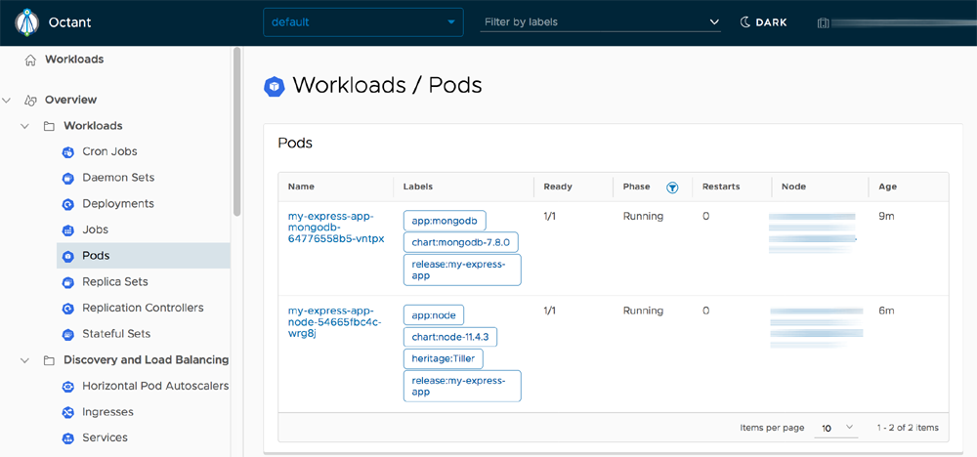Image resolution: width=977 pixels, height=457 pixels.
Task: Click the Cron Jobs sidebar icon
Action: click(68, 152)
